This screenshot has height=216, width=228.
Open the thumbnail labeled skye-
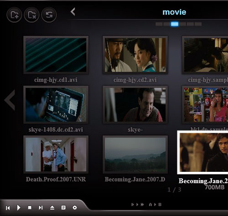(135, 105)
